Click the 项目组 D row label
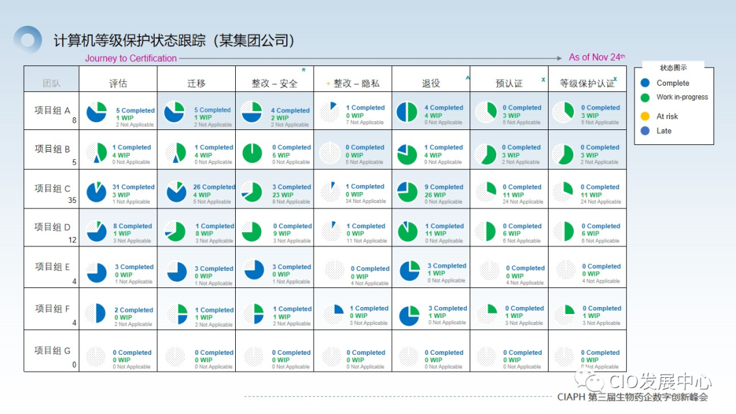This screenshot has height=414, width=736. pyautogui.click(x=52, y=227)
